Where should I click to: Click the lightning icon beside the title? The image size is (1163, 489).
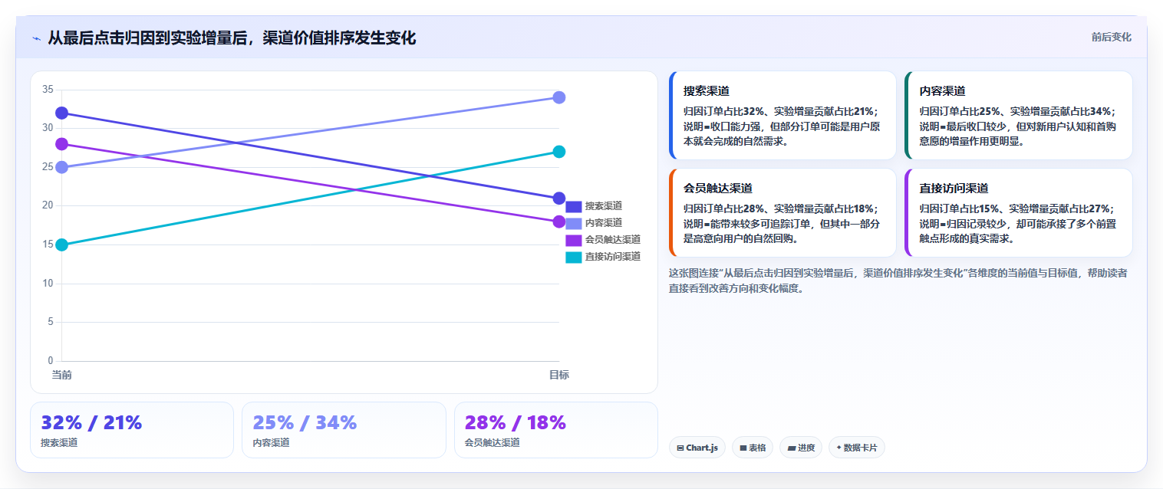point(36,38)
